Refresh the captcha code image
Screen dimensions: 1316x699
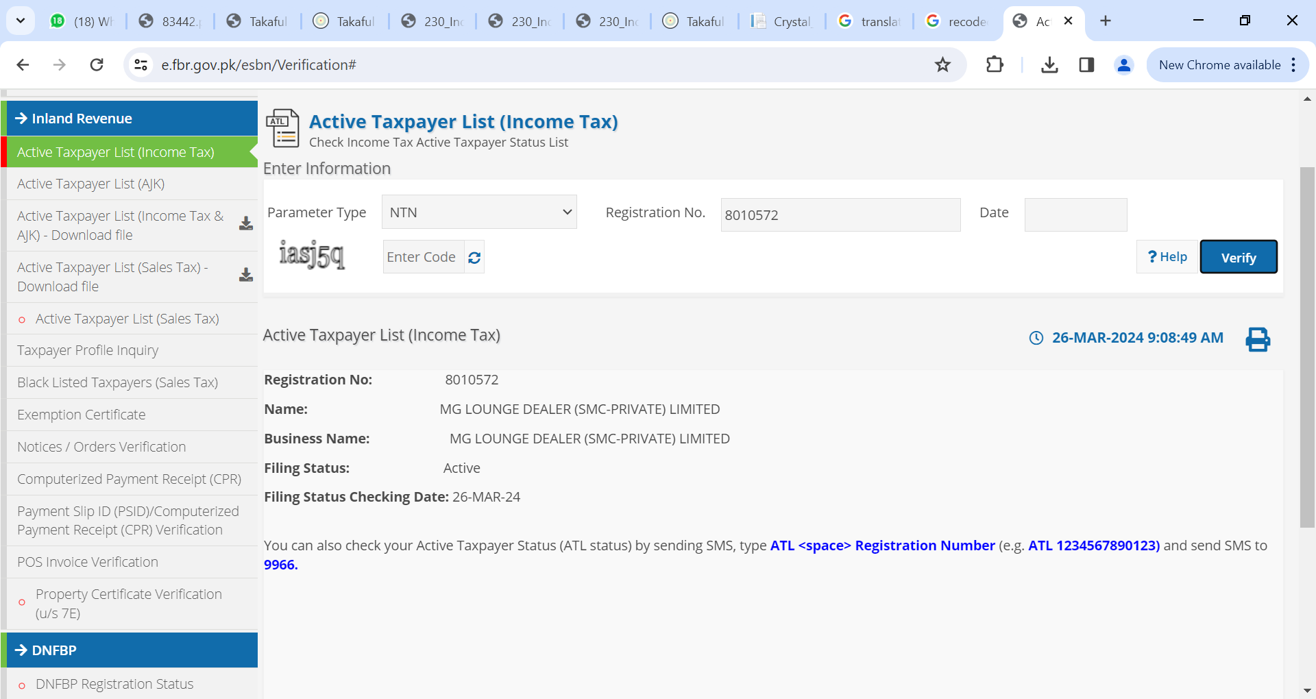click(474, 258)
